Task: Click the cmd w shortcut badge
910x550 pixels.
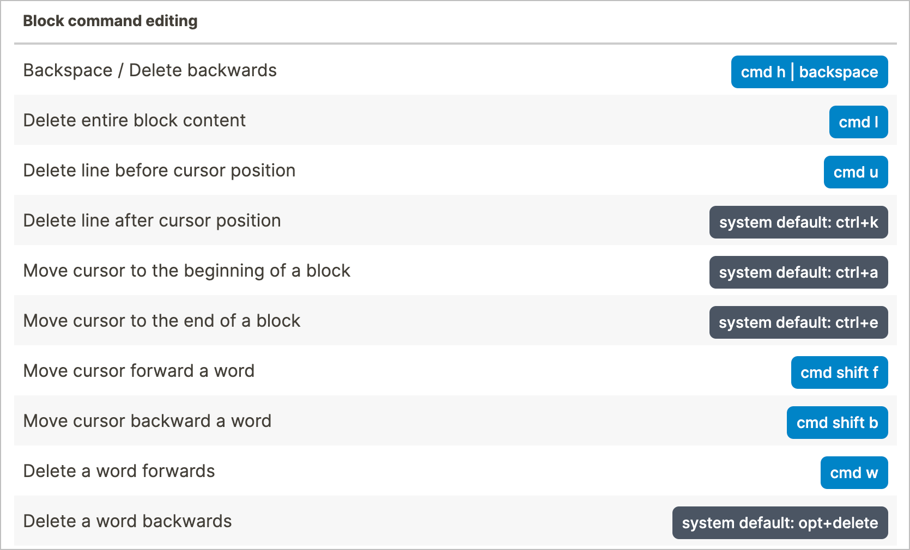Action: click(854, 473)
